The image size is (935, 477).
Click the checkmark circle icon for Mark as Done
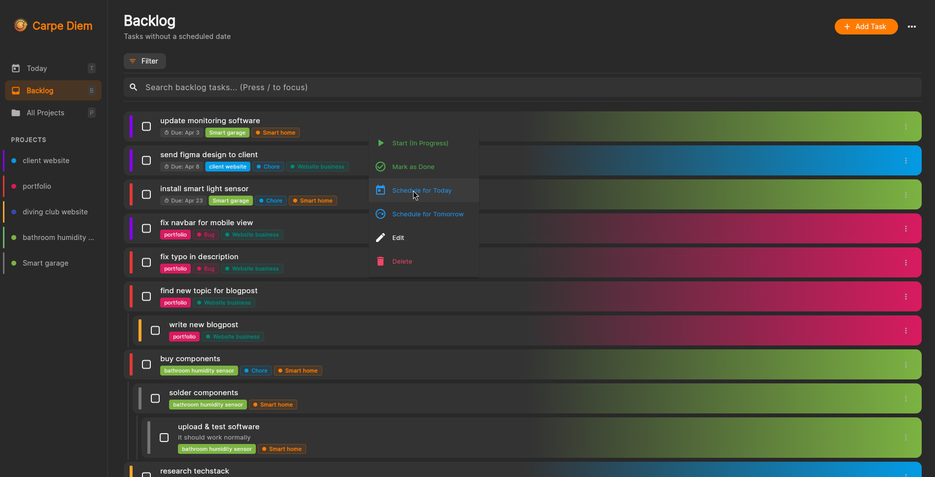pos(381,167)
